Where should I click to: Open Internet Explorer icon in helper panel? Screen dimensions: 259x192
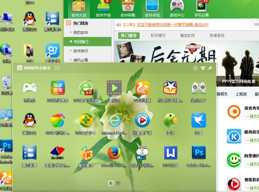(114, 120)
